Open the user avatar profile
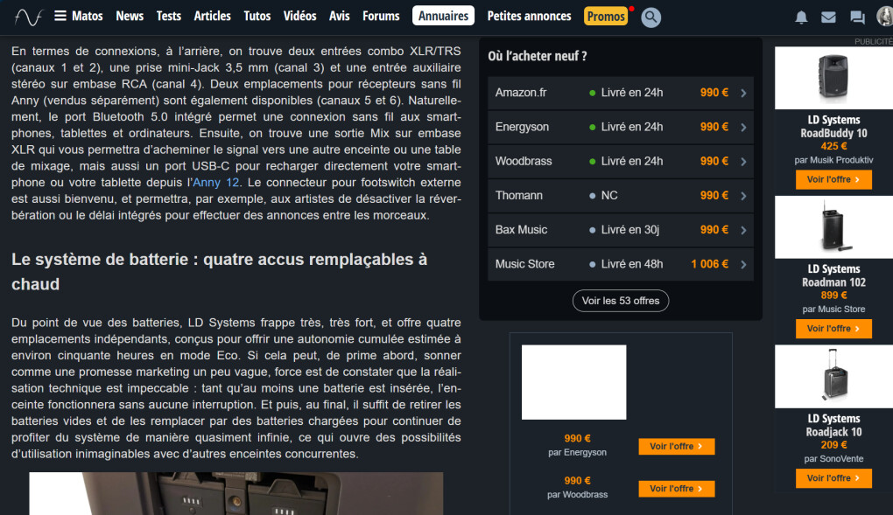893x515 pixels. pos(884,17)
